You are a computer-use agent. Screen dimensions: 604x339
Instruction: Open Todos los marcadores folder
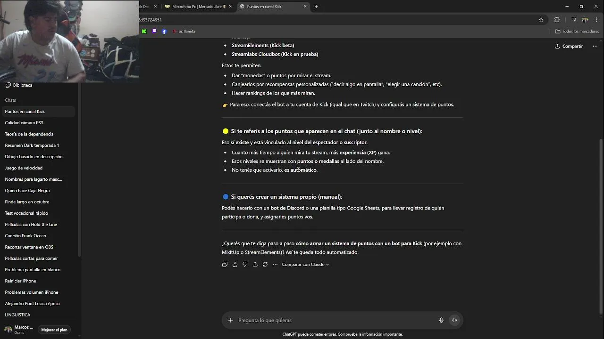click(x=577, y=32)
